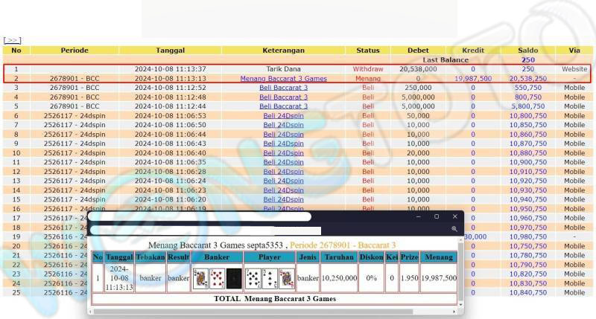Open the Beli 24Dspin link at 11:06:35
Viewport: 596px width, 319px height.
[283, 162]
